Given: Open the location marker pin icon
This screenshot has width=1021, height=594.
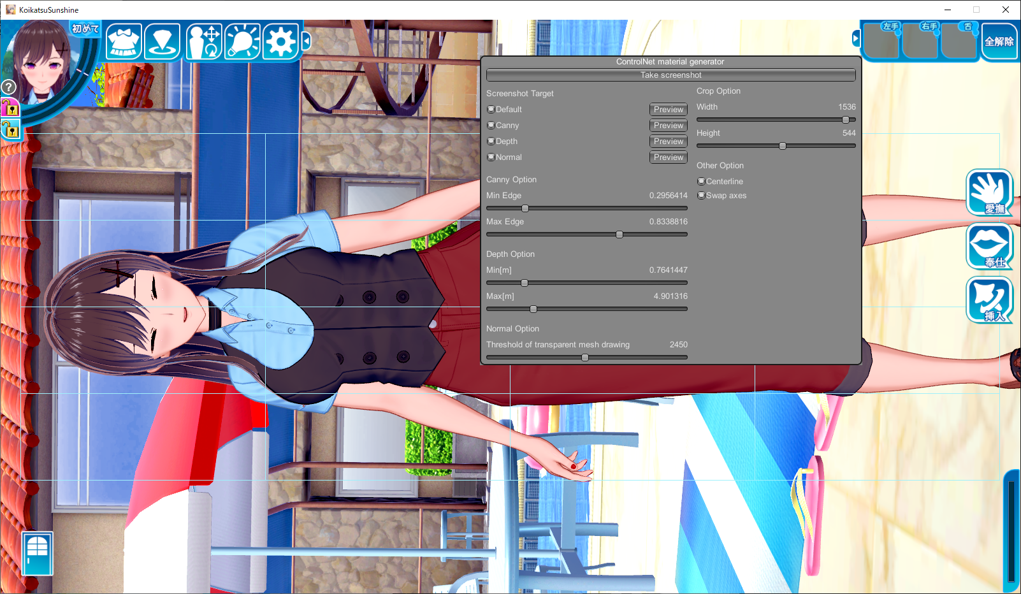Looking at the screenshot, I should pos(163,41).
